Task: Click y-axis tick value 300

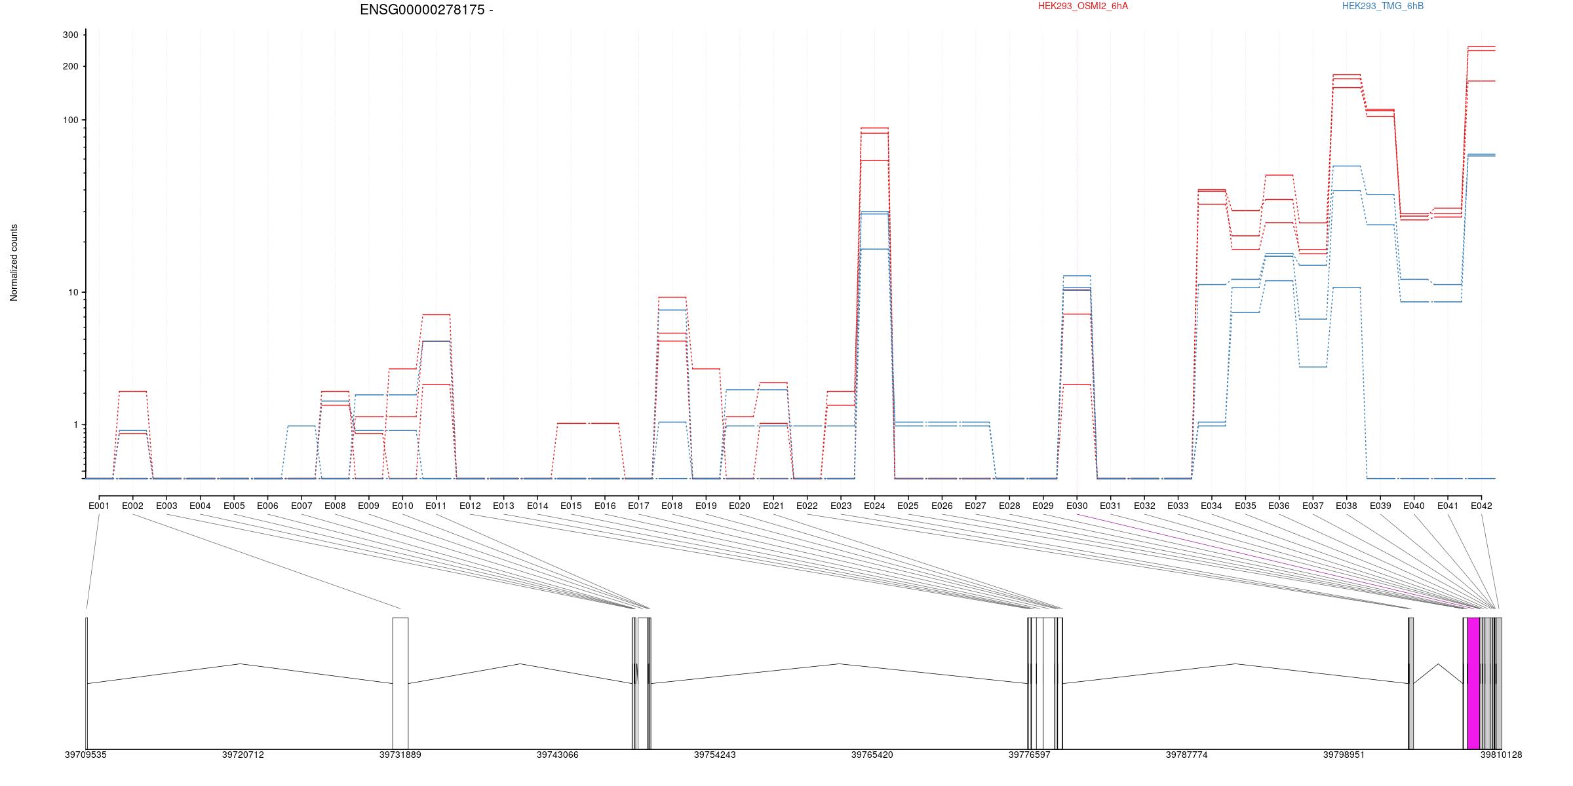Action: (70, 35)
